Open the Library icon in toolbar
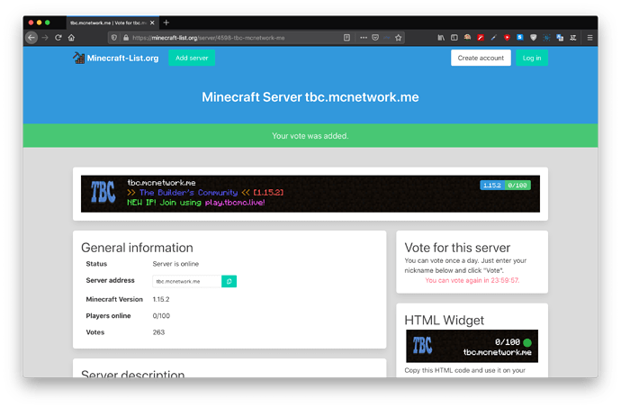 [441, 38]
